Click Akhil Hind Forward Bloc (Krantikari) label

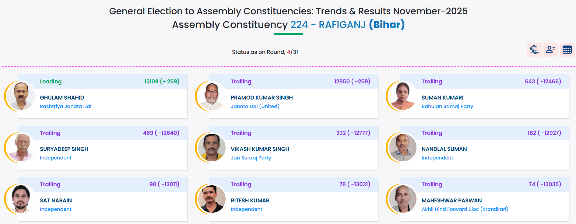(465, 209)
